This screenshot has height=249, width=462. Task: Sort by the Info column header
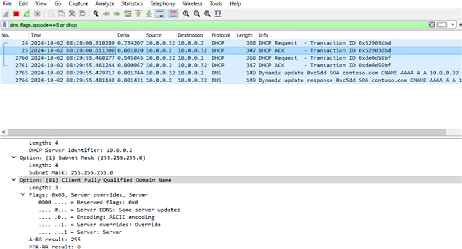click(359, 35)
